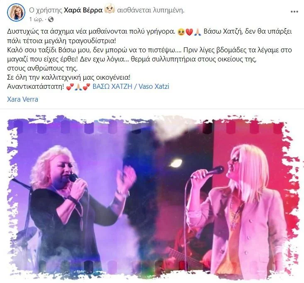
Task: Click the bright stage light in the photo center
Action: [176, 163]
